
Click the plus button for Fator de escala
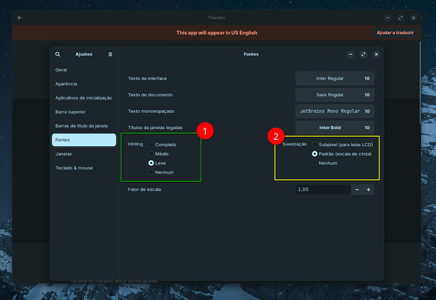click(x=368, y=189)
